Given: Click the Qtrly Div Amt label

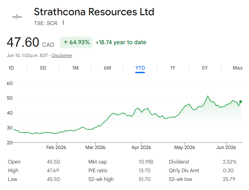Looking at the screenshot, I should 184,170.
